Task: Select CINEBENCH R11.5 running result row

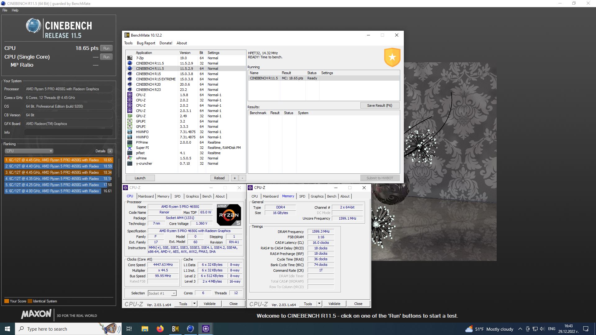Action: tap(324, 78)
